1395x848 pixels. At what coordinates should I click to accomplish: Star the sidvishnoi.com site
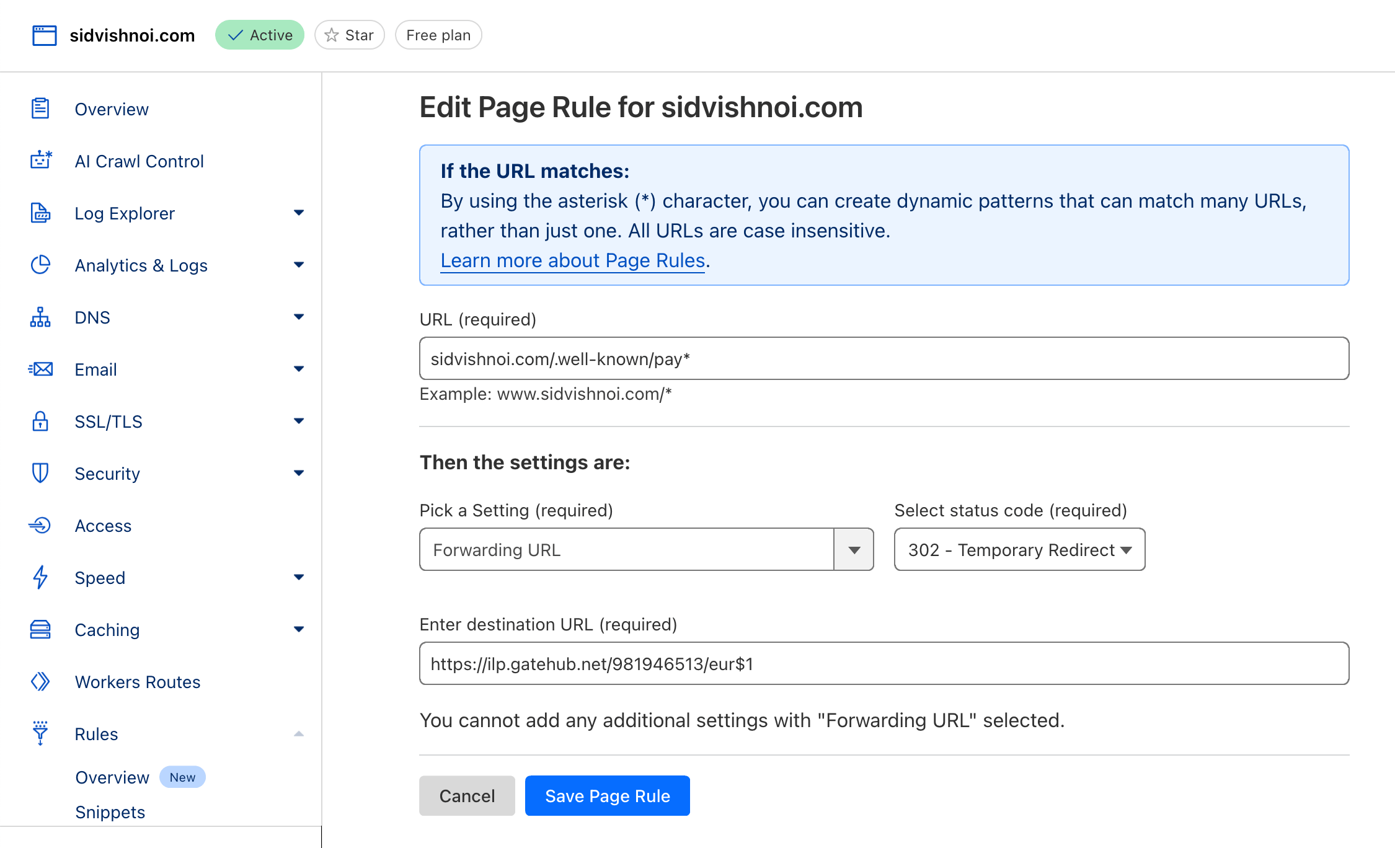pos(349,35)
